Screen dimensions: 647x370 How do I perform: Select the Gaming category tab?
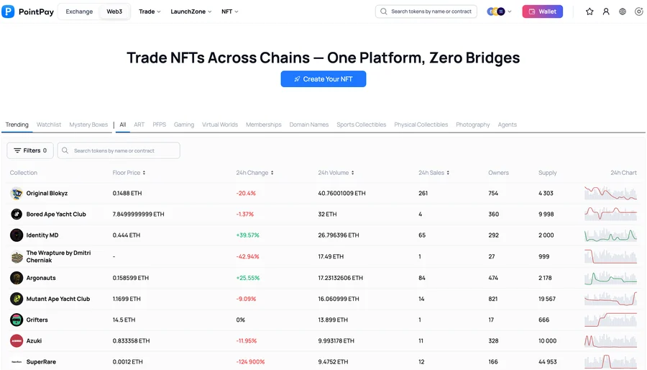click(183, 125)
